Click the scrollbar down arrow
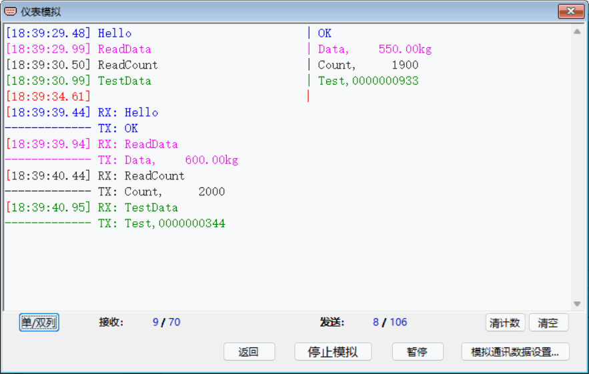 pos(578,304)
